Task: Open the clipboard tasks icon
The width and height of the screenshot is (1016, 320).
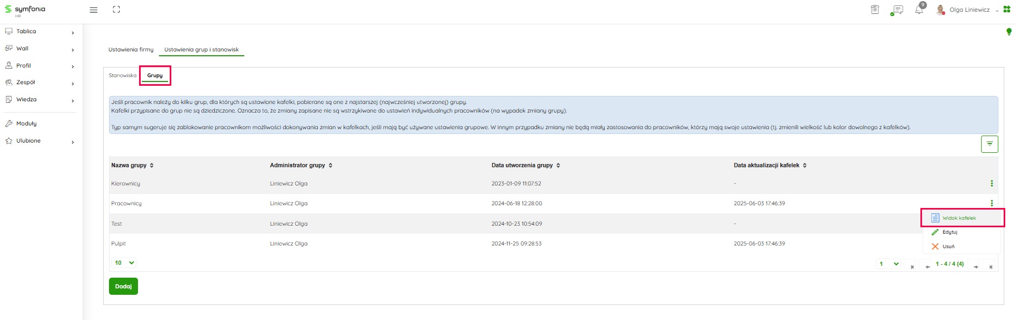Action: click(875, 10)
